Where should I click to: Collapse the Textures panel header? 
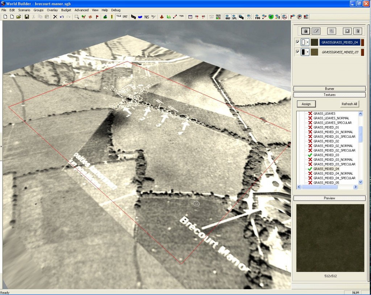click(329, 95)
